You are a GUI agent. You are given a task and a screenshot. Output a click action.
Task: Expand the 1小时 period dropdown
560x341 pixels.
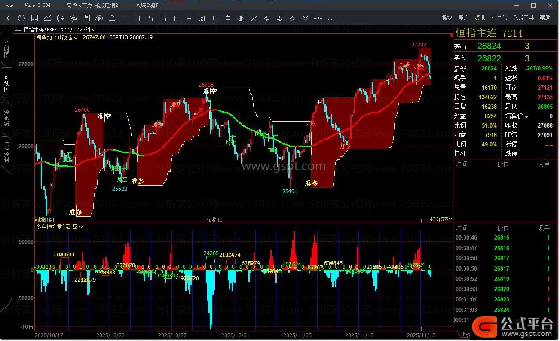(87, 30)
